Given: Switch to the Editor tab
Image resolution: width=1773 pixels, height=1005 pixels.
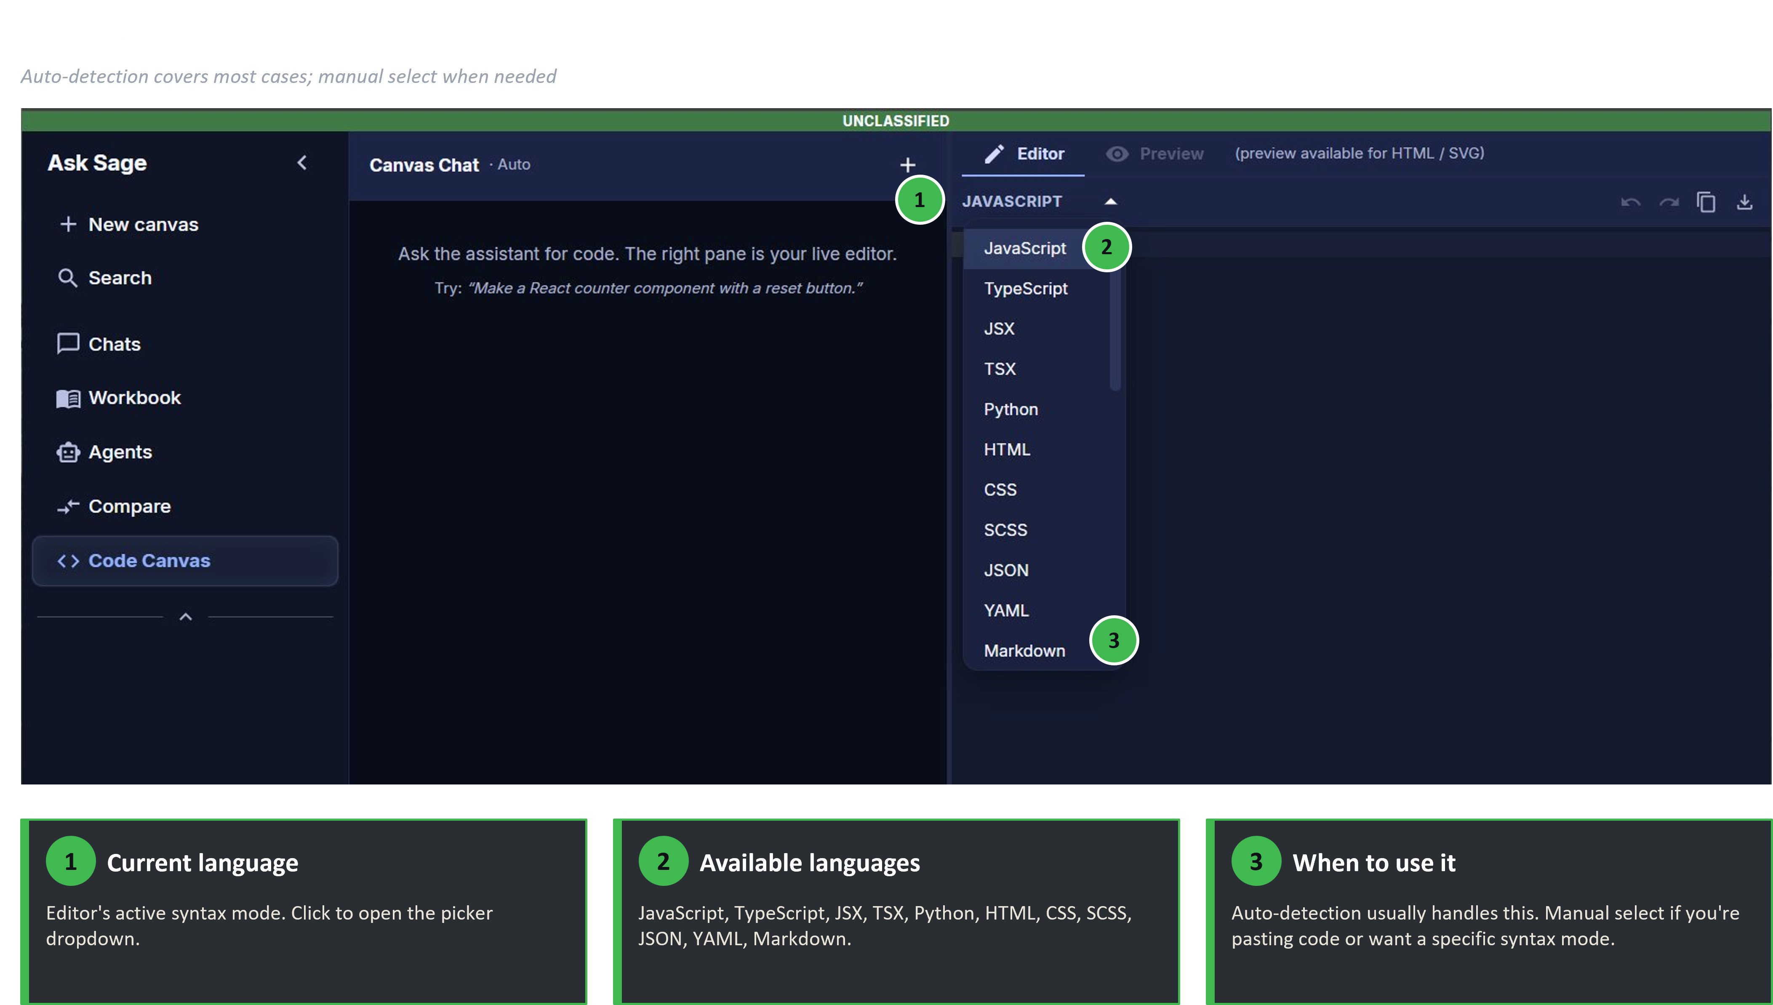Looking at the screenshot, I should (x=1023, y=154).
